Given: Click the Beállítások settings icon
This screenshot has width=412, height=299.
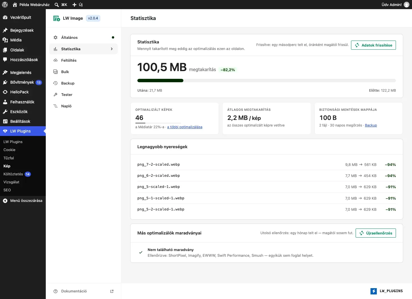Looking at the screenshot, I should tap(5, 121).
